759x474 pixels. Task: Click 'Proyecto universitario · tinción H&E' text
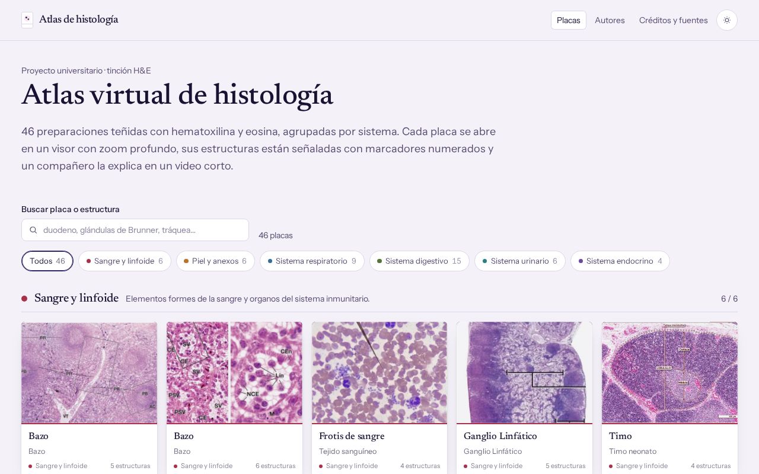(x=86, y=71)
